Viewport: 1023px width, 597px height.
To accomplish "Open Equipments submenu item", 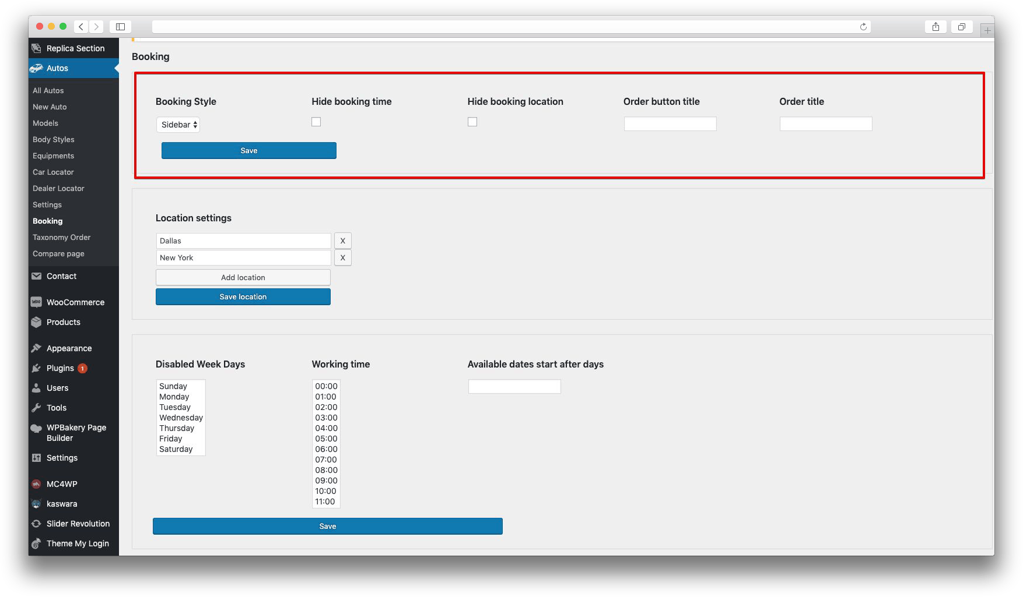I will (x=54, y=156).
